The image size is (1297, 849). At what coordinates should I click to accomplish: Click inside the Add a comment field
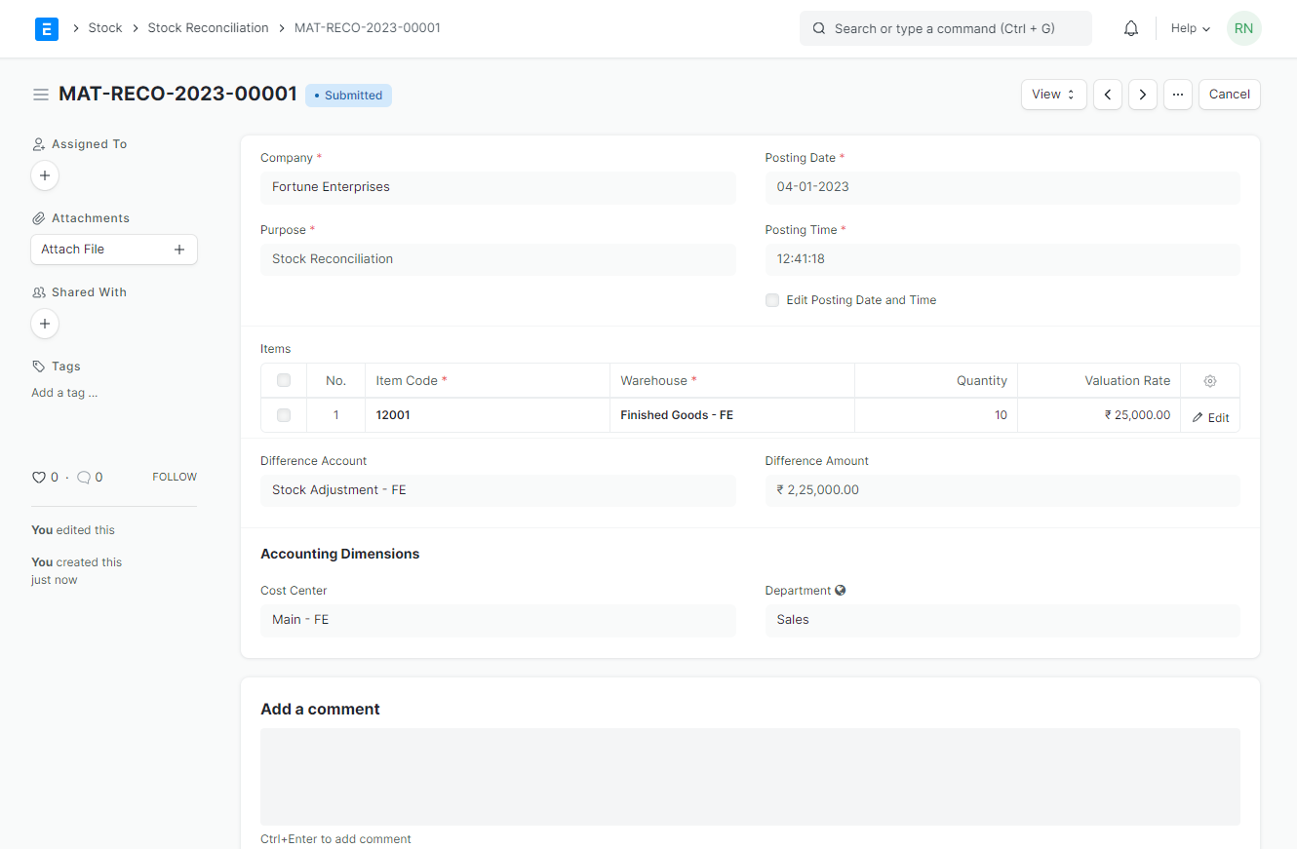click(x=750, y=775)
